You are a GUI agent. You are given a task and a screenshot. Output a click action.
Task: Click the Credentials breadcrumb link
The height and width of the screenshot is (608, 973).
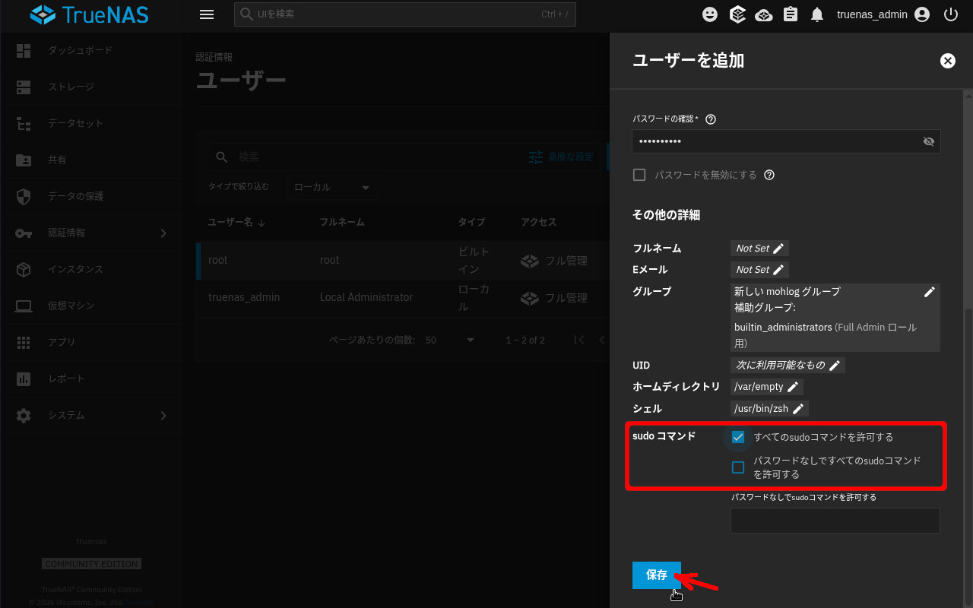(214, 57)
